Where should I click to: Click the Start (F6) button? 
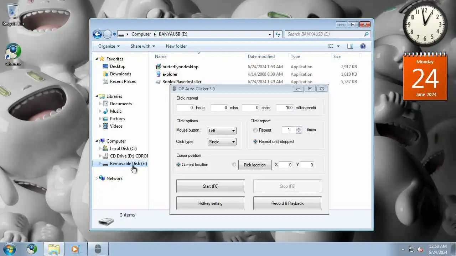(x=211, y=186)
